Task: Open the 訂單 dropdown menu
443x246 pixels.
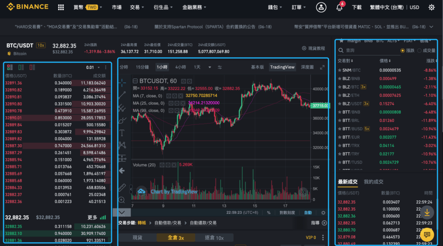Action: click(x=299, y=7)
